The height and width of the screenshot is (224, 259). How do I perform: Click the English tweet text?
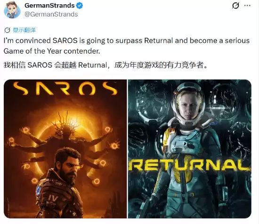(x=127, y=46)
